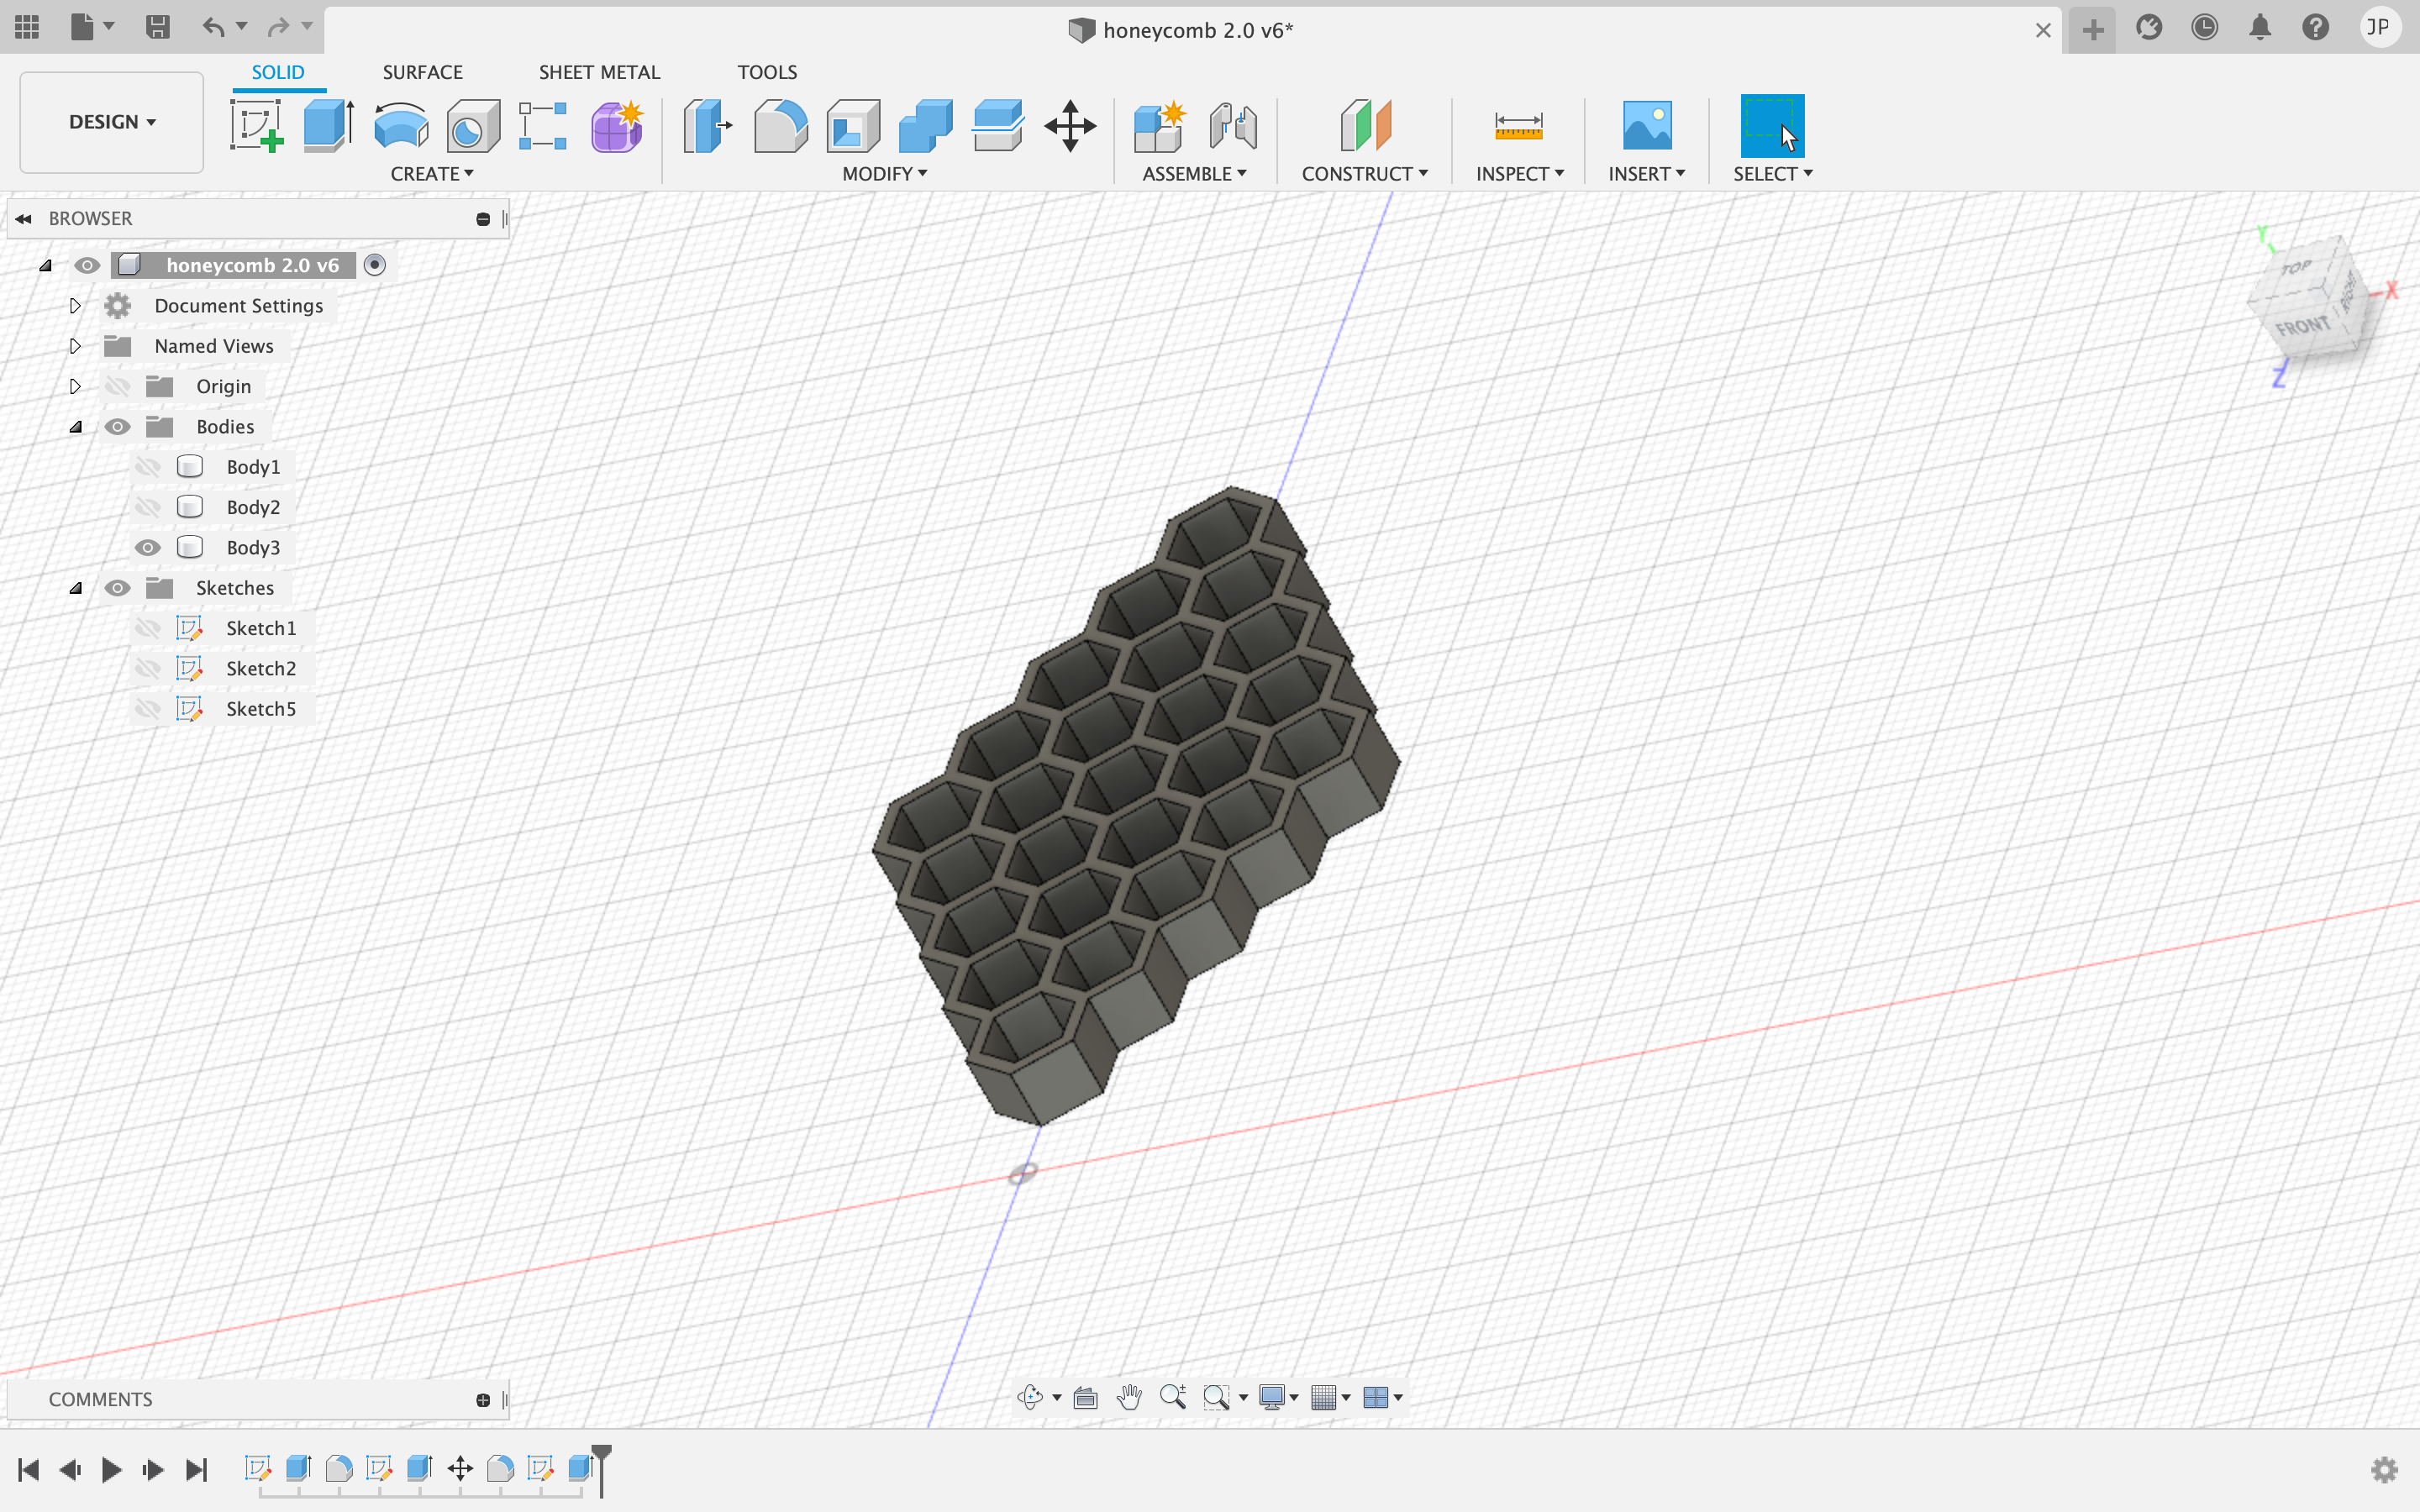
Task: Open the help question mark icon
Action: pyautogui.click(x=2315, y=27)
